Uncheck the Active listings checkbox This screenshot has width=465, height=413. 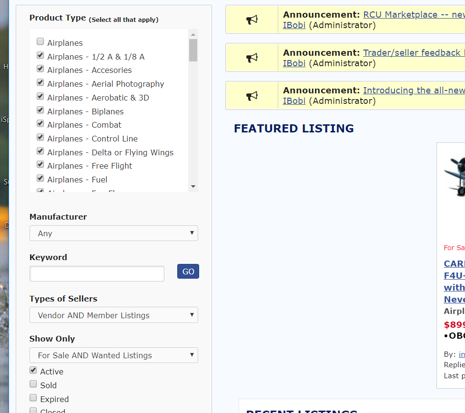coord(33,370)
